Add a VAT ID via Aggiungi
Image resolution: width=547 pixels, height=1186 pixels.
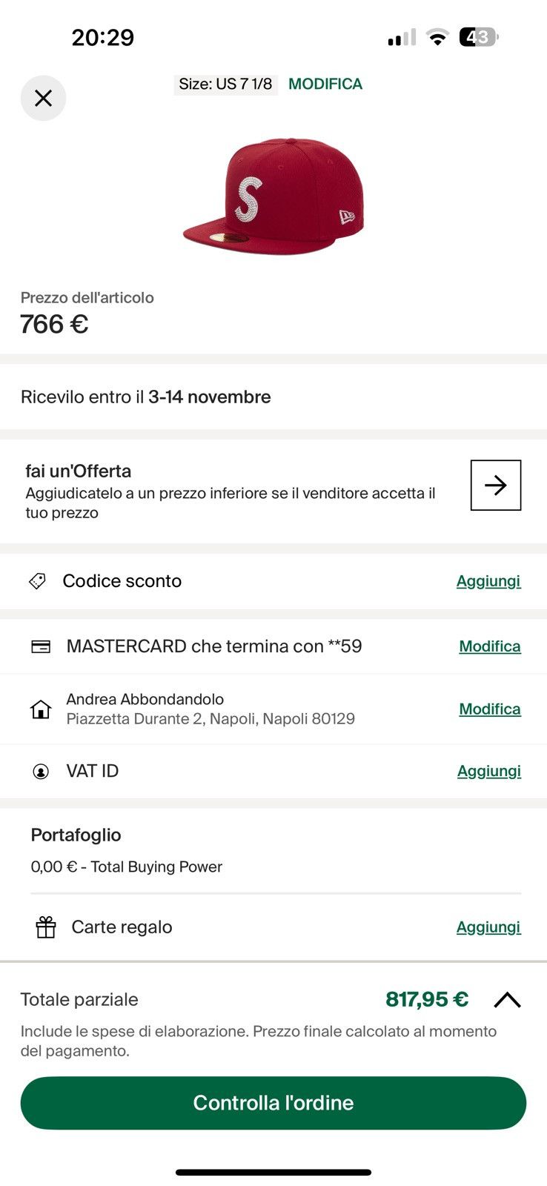[x=489, y=772]
